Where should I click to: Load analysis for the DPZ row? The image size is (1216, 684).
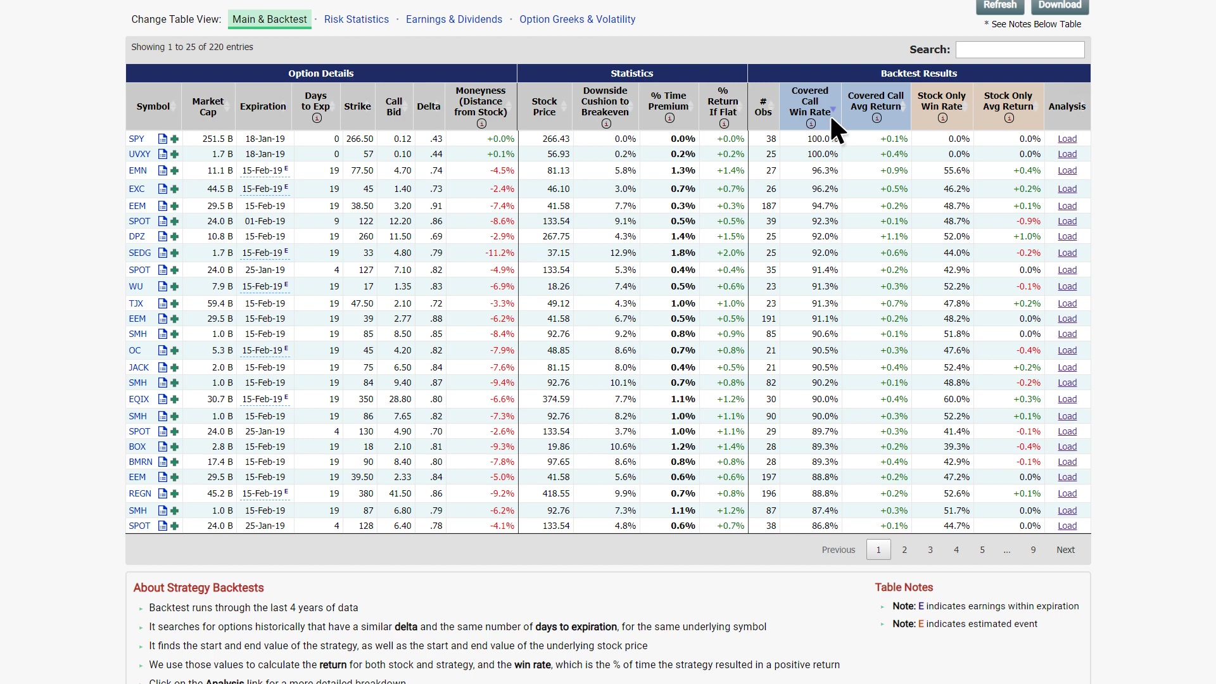pyautogui.click(x=1067, y=236)
